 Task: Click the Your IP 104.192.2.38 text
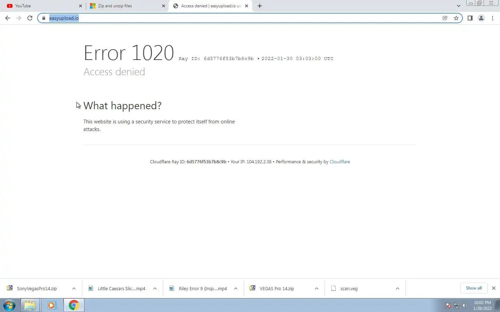[x=251, y=162]
